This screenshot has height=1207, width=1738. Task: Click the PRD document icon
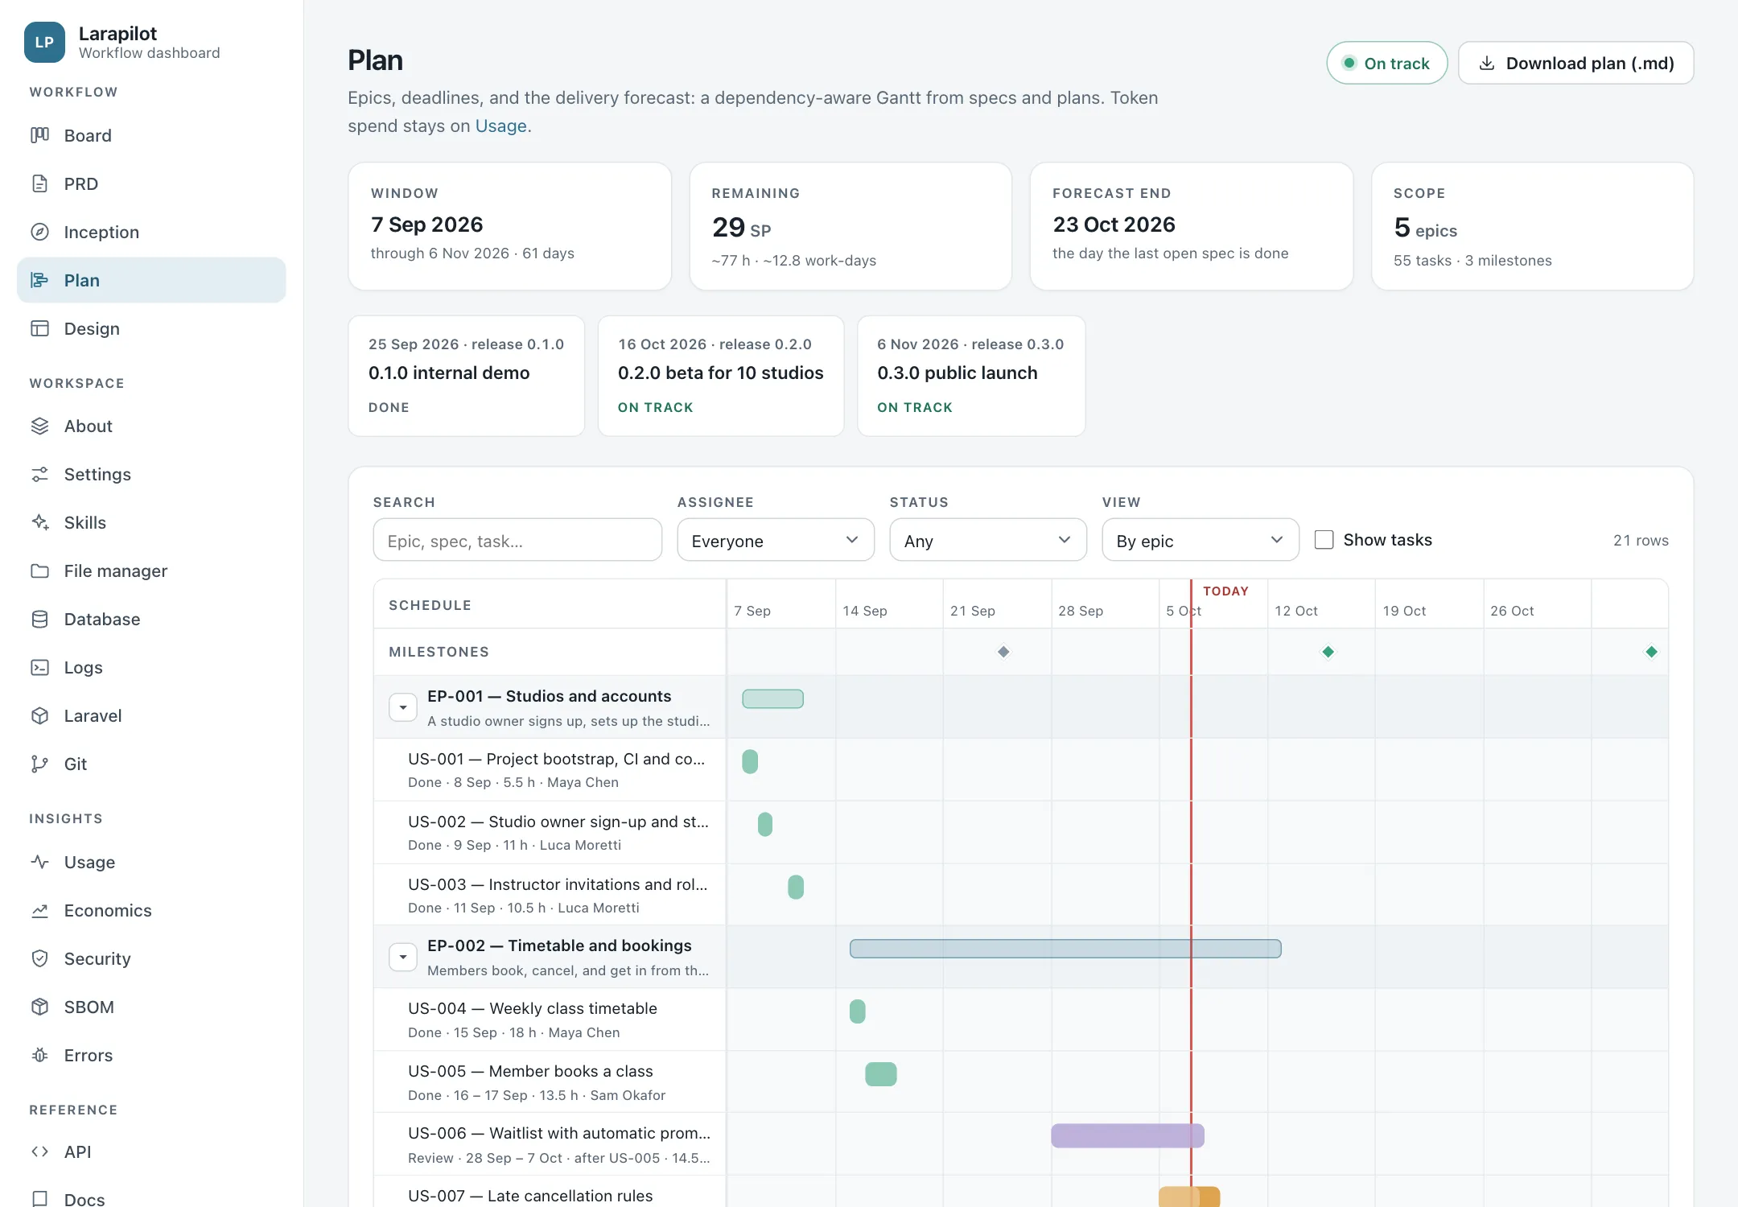[x=39, y=183]
